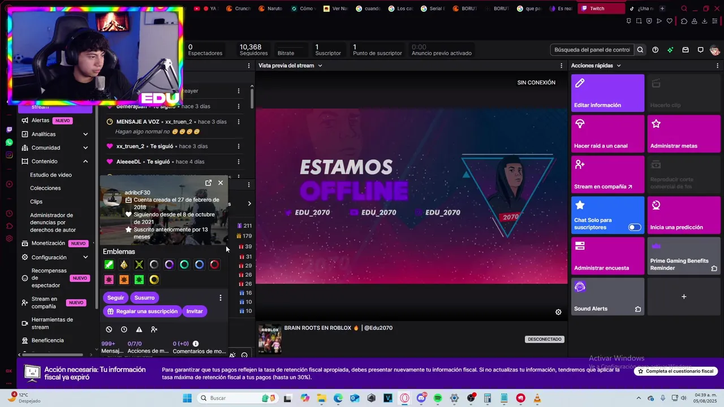The height and width of the screenshot is (407, 724).
Task: Open Clips in sidebar
Action: pyautogui.click(x=36, y=202)
